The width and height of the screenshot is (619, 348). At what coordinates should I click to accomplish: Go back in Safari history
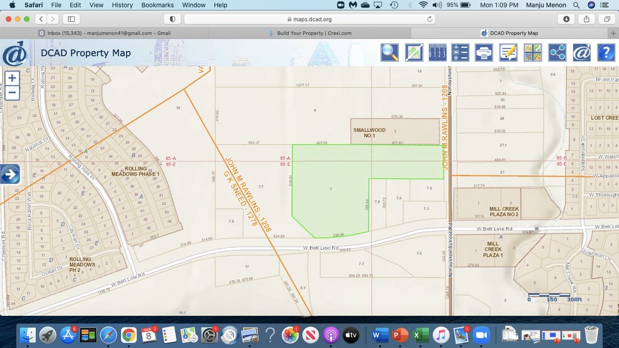tap(41, 19)
